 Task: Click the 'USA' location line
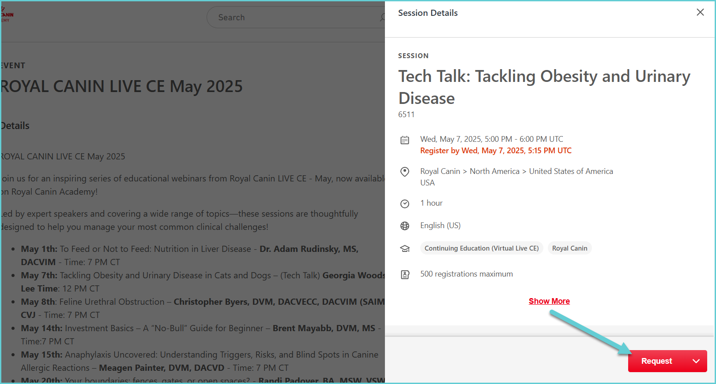(427, 183)
